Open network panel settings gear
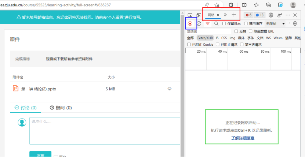Screen dimensions: 305x157 [x=295, y=24]
